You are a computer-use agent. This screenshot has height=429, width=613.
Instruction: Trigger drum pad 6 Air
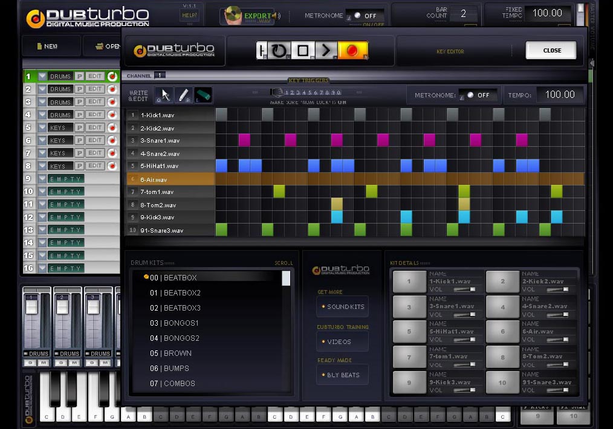(x=502, y=331)
